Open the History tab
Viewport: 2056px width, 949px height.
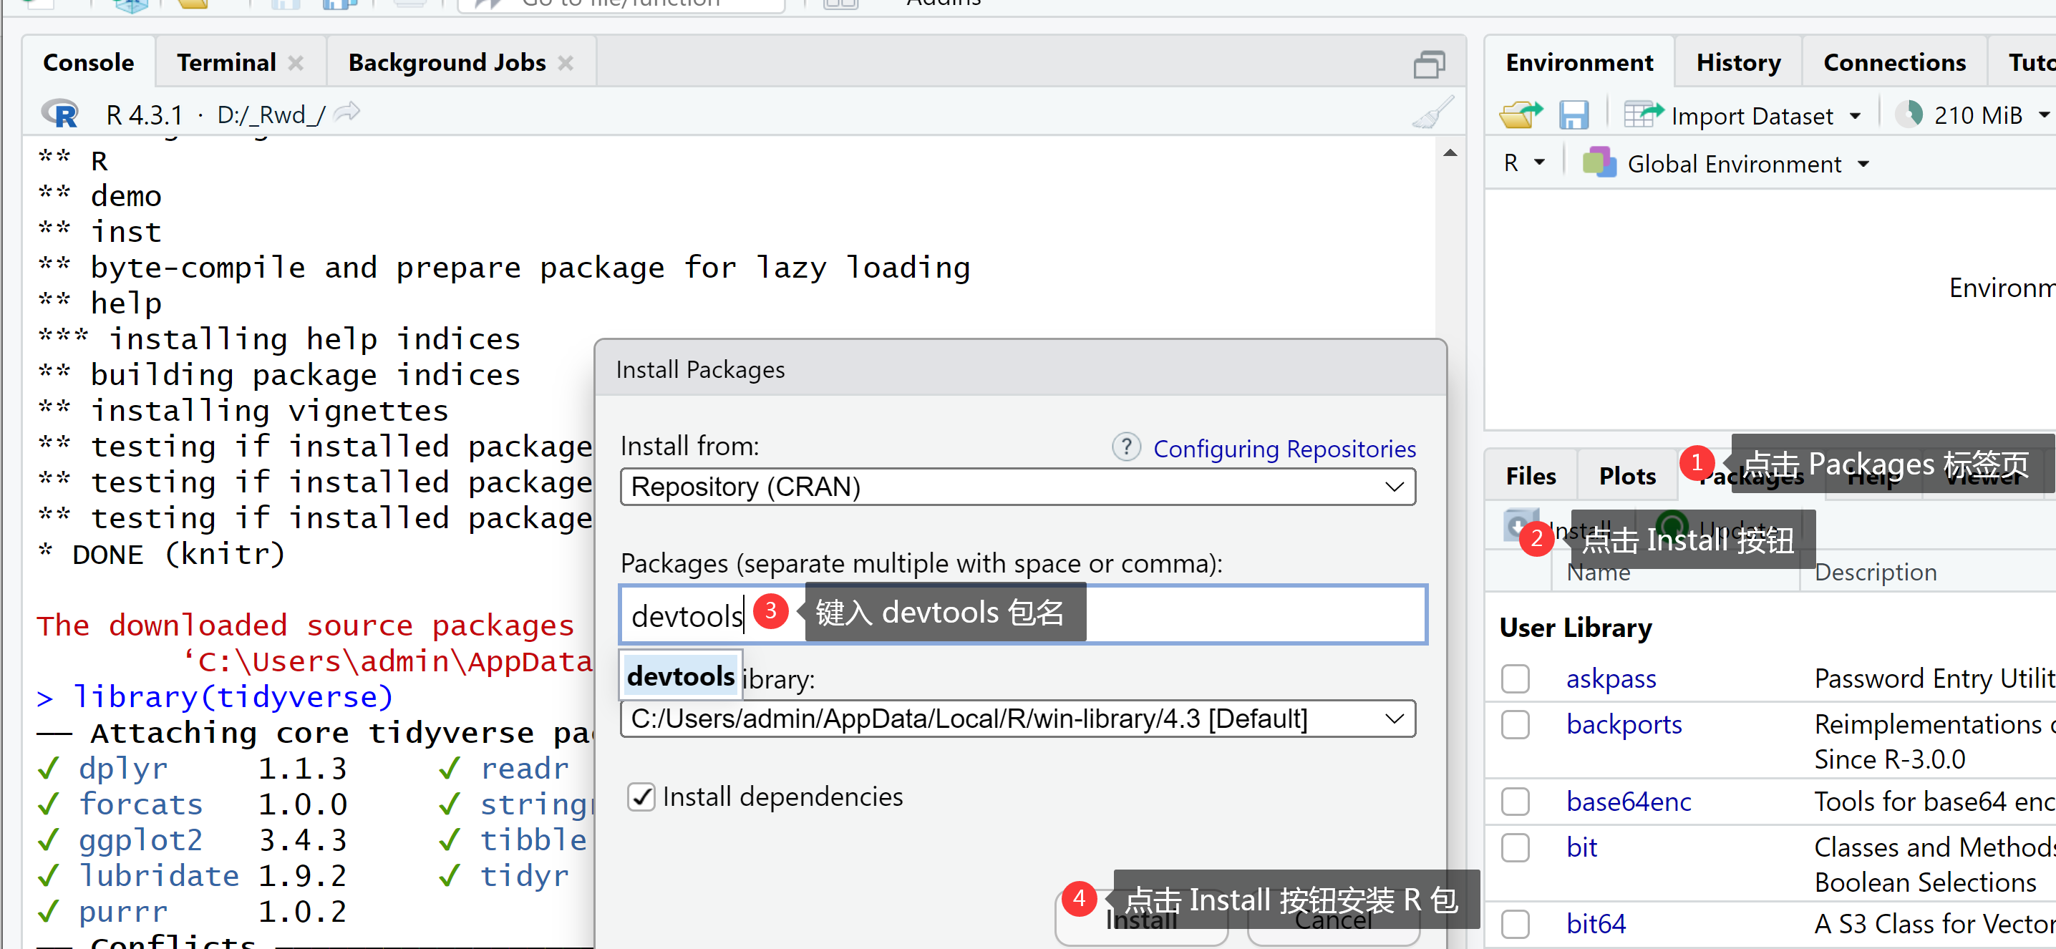(x=1738, y=62)
